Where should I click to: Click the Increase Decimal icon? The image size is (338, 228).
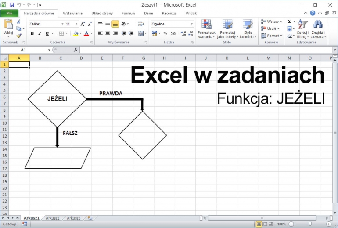click(x=183, y=33)
